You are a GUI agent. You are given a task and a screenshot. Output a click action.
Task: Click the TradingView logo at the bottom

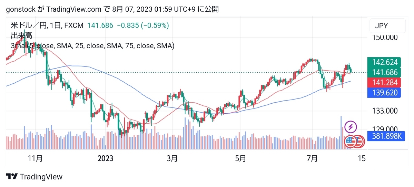click(x=34, y=177)
